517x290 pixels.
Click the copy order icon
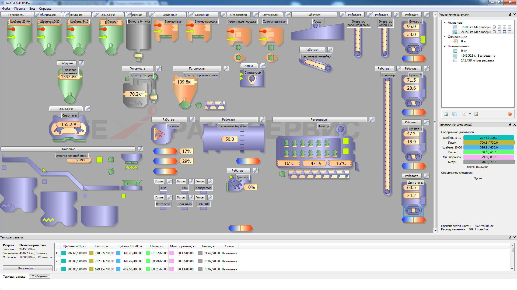tap(454, 114)
